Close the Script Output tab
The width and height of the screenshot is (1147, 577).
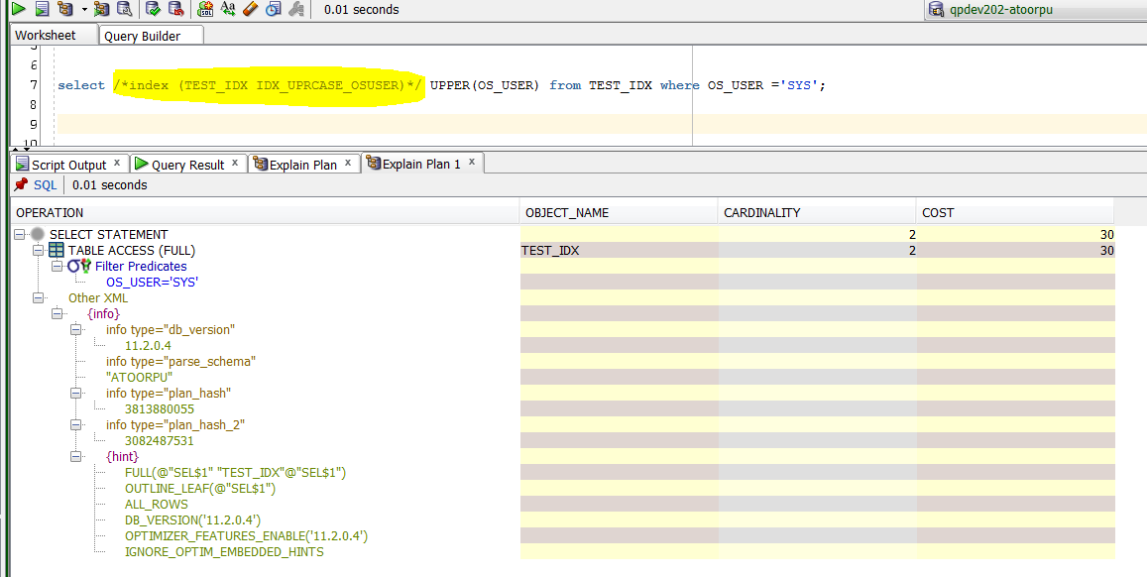[117, 163]
